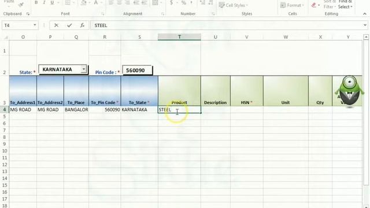
Task: Align text right in Alignment group
Action: 127,2
